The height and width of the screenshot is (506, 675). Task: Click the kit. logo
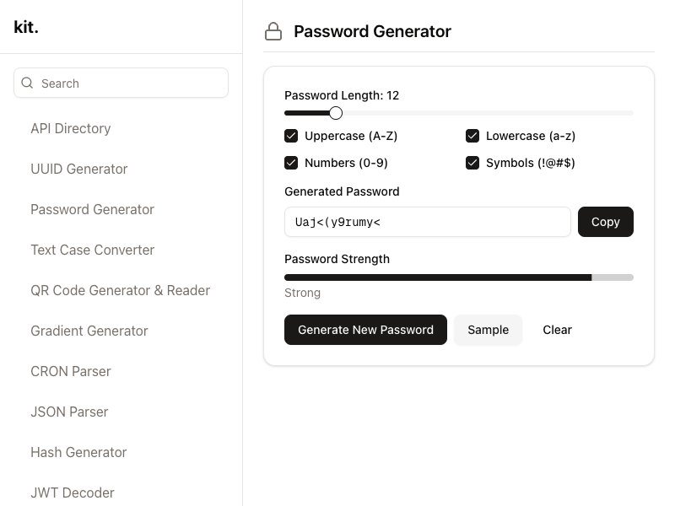(x=26, y=27)
